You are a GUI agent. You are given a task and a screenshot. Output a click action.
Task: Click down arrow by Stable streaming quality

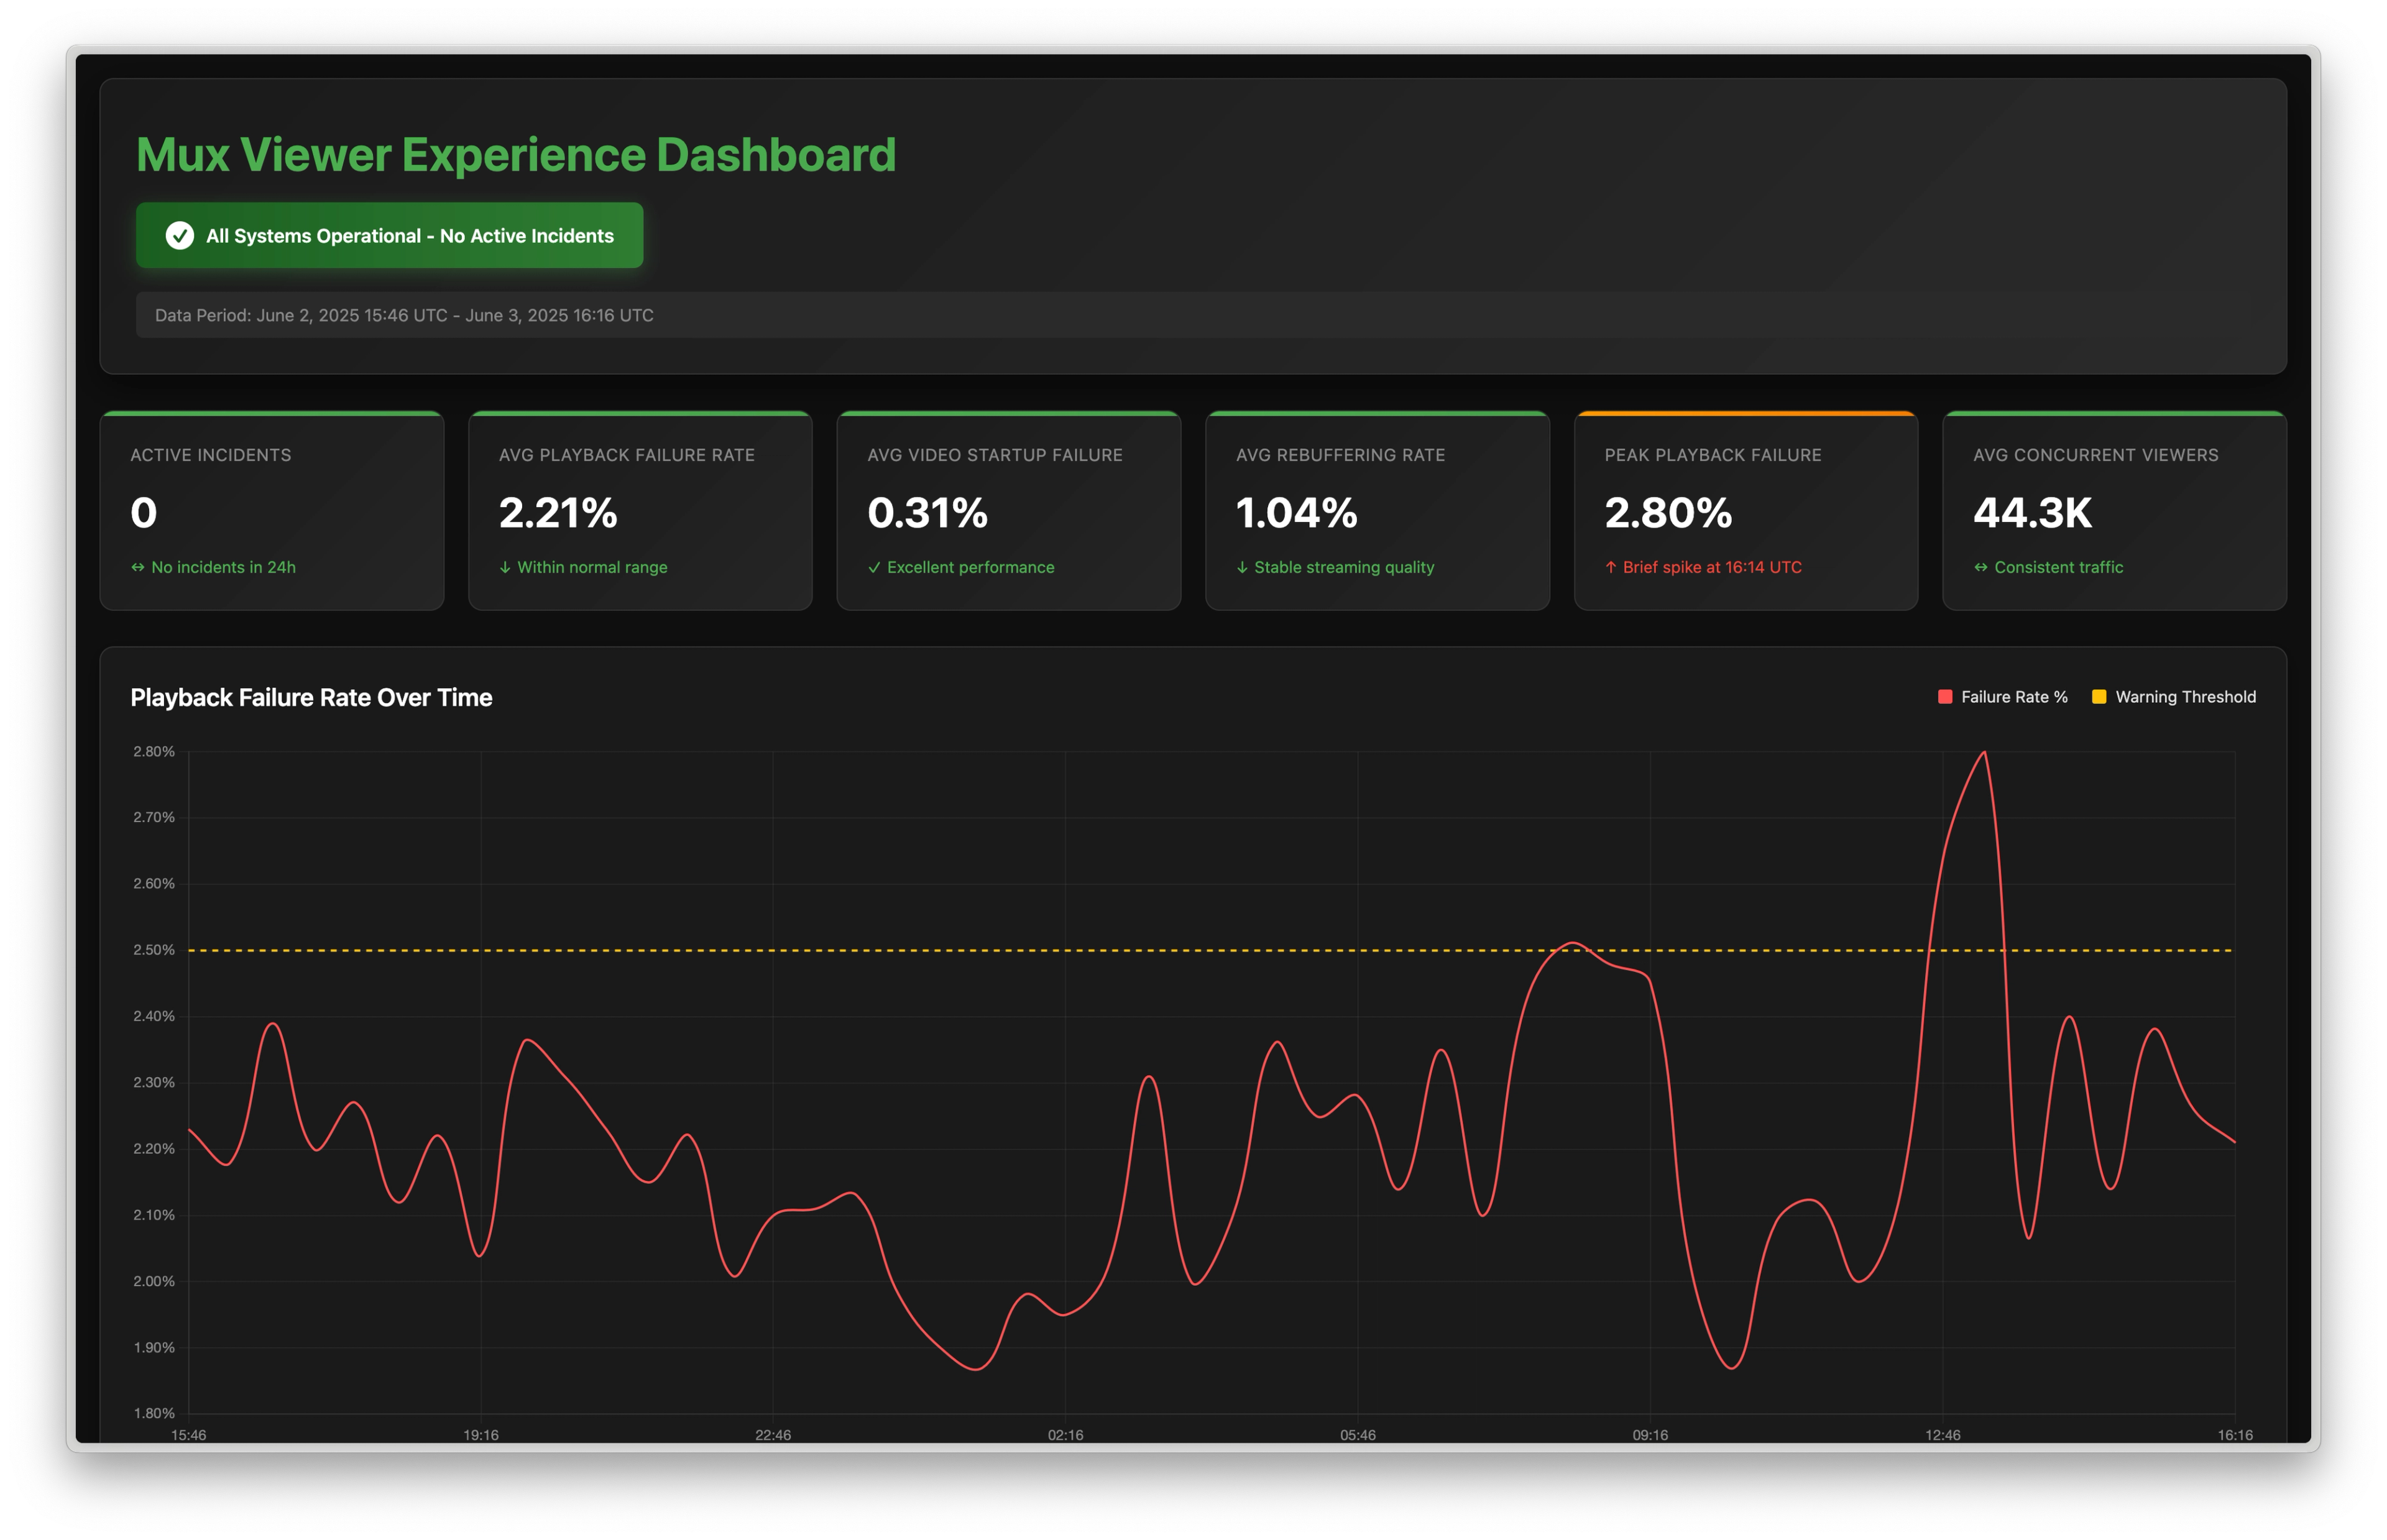[x=1242, y=567]
